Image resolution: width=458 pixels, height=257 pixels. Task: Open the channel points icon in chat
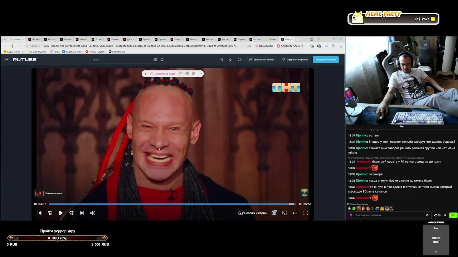coord(437,215)
